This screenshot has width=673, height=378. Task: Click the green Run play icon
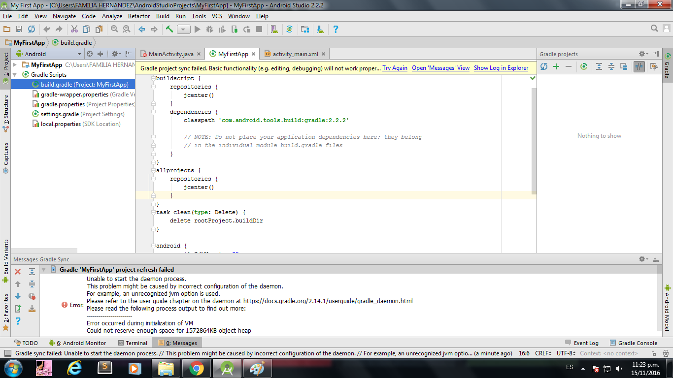click(x=198, y=30)
